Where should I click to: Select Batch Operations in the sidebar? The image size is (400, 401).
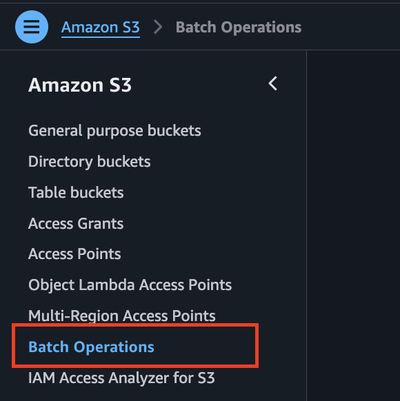coord(91,347)
